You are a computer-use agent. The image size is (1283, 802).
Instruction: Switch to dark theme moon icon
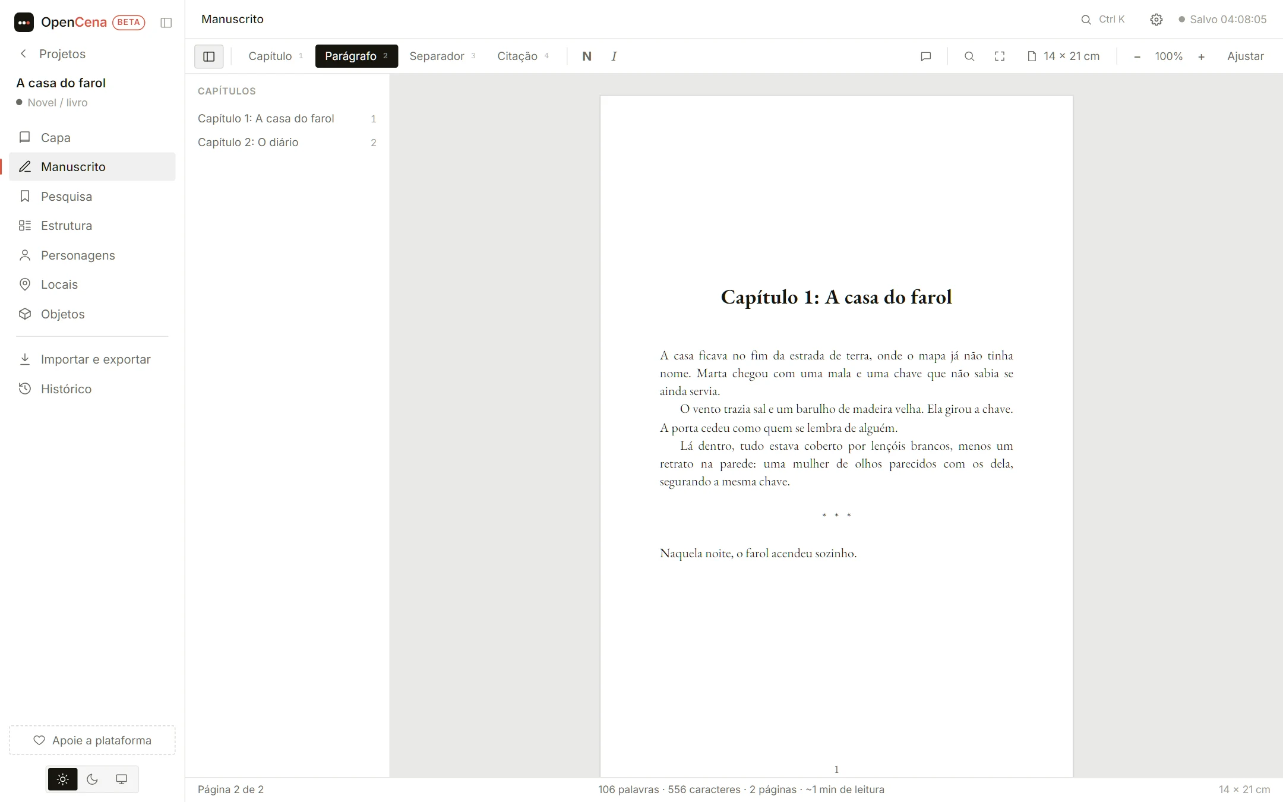[92, 779]
